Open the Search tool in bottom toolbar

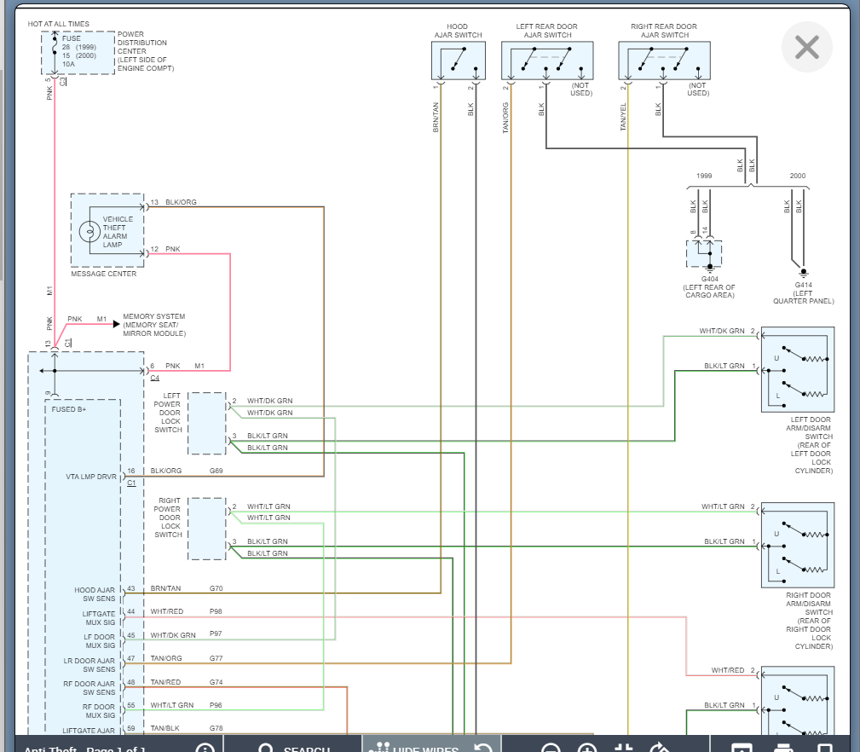294,747
